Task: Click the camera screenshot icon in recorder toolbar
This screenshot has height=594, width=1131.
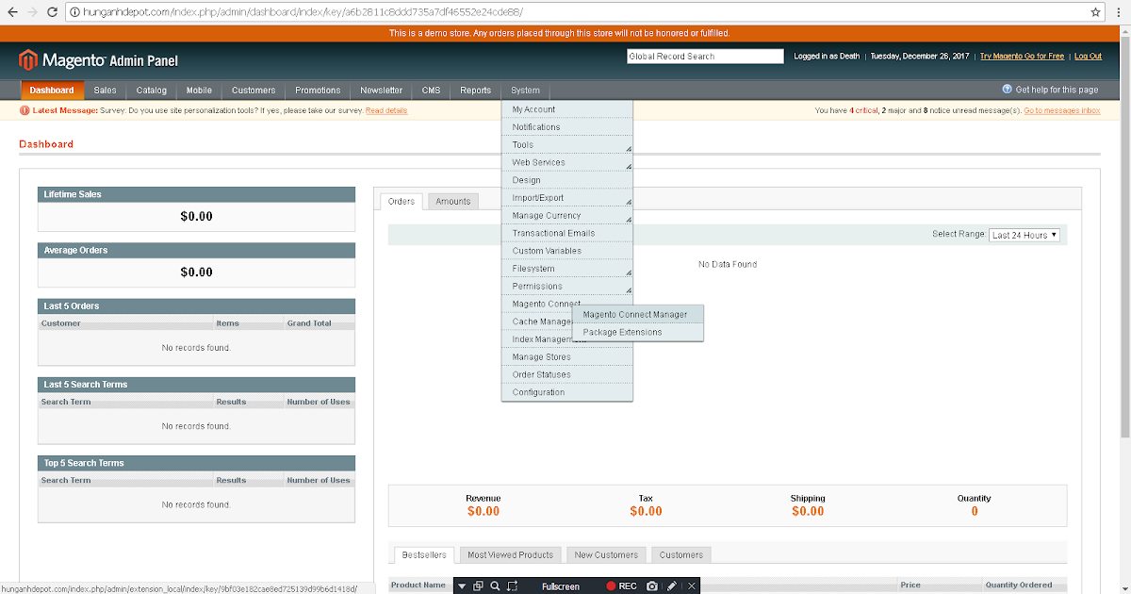Action: point(651,586)
